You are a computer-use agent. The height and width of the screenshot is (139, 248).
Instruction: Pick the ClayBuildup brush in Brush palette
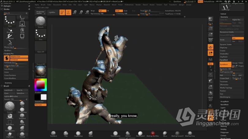pyautogui.click(x=22, y=110)
